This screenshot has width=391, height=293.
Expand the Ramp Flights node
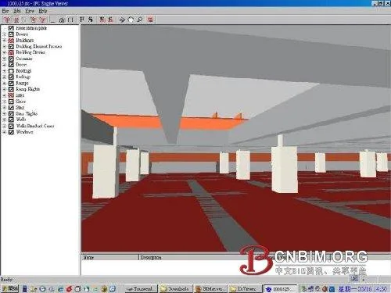point(5,89)
